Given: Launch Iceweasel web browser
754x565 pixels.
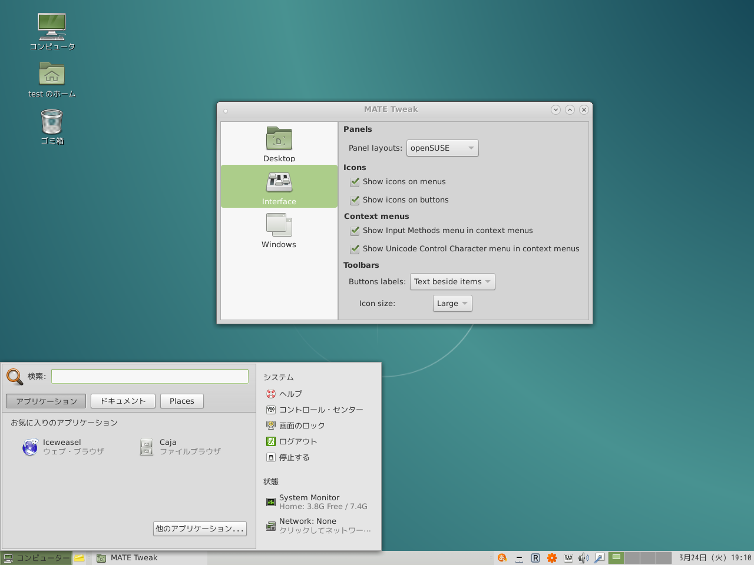Looking at the screenshot, I should click(63, 447).
